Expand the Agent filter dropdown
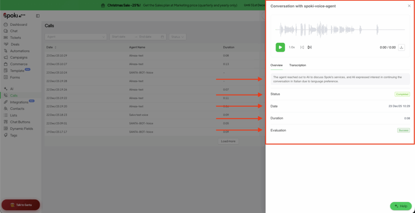 (75, 37)
